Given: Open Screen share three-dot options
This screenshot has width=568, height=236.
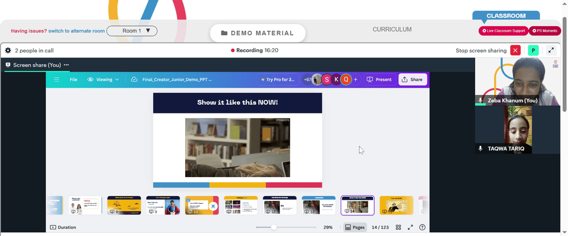Looking at the screenshot, I should pyautogui.click(x=66, y=65).
